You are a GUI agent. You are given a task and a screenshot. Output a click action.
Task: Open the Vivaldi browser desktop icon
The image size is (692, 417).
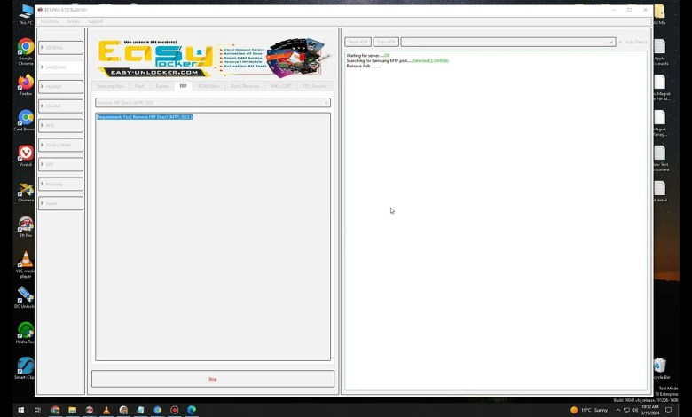pos(25,153)
